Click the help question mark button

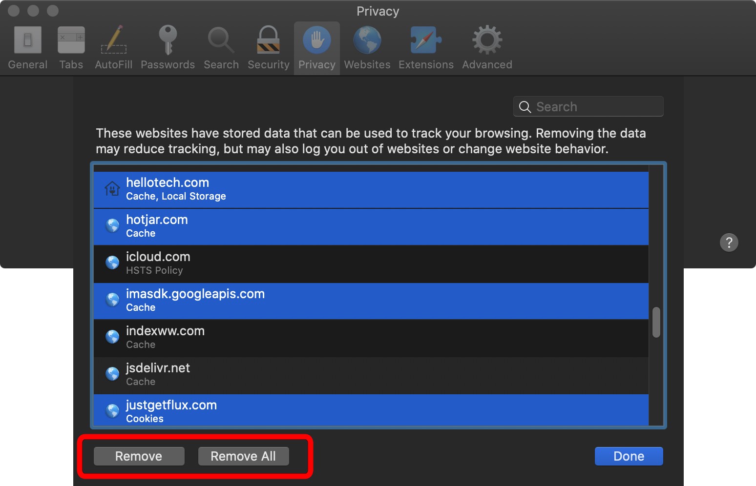pyautogui.click(x=729, y=243)
